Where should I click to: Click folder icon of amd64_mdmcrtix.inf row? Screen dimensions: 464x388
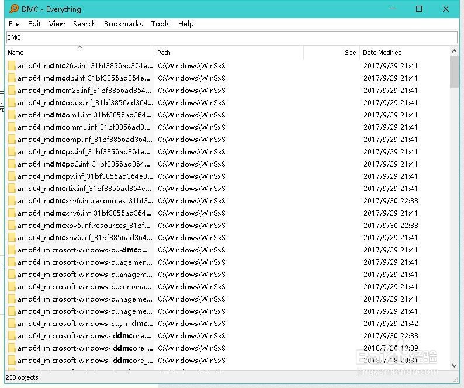[x=12, y=189]
